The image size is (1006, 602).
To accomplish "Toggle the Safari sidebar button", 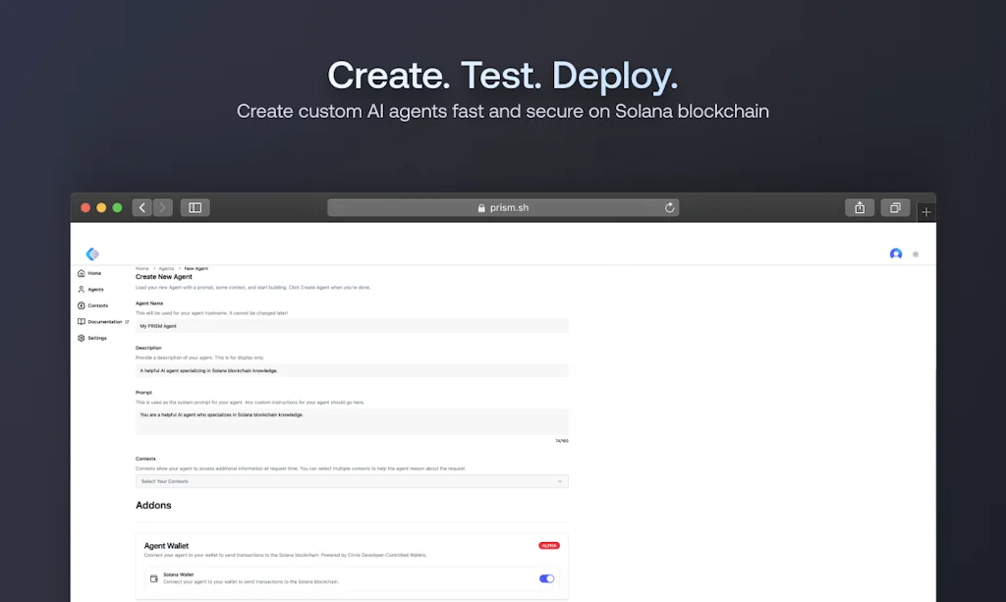I will [195, 207].
